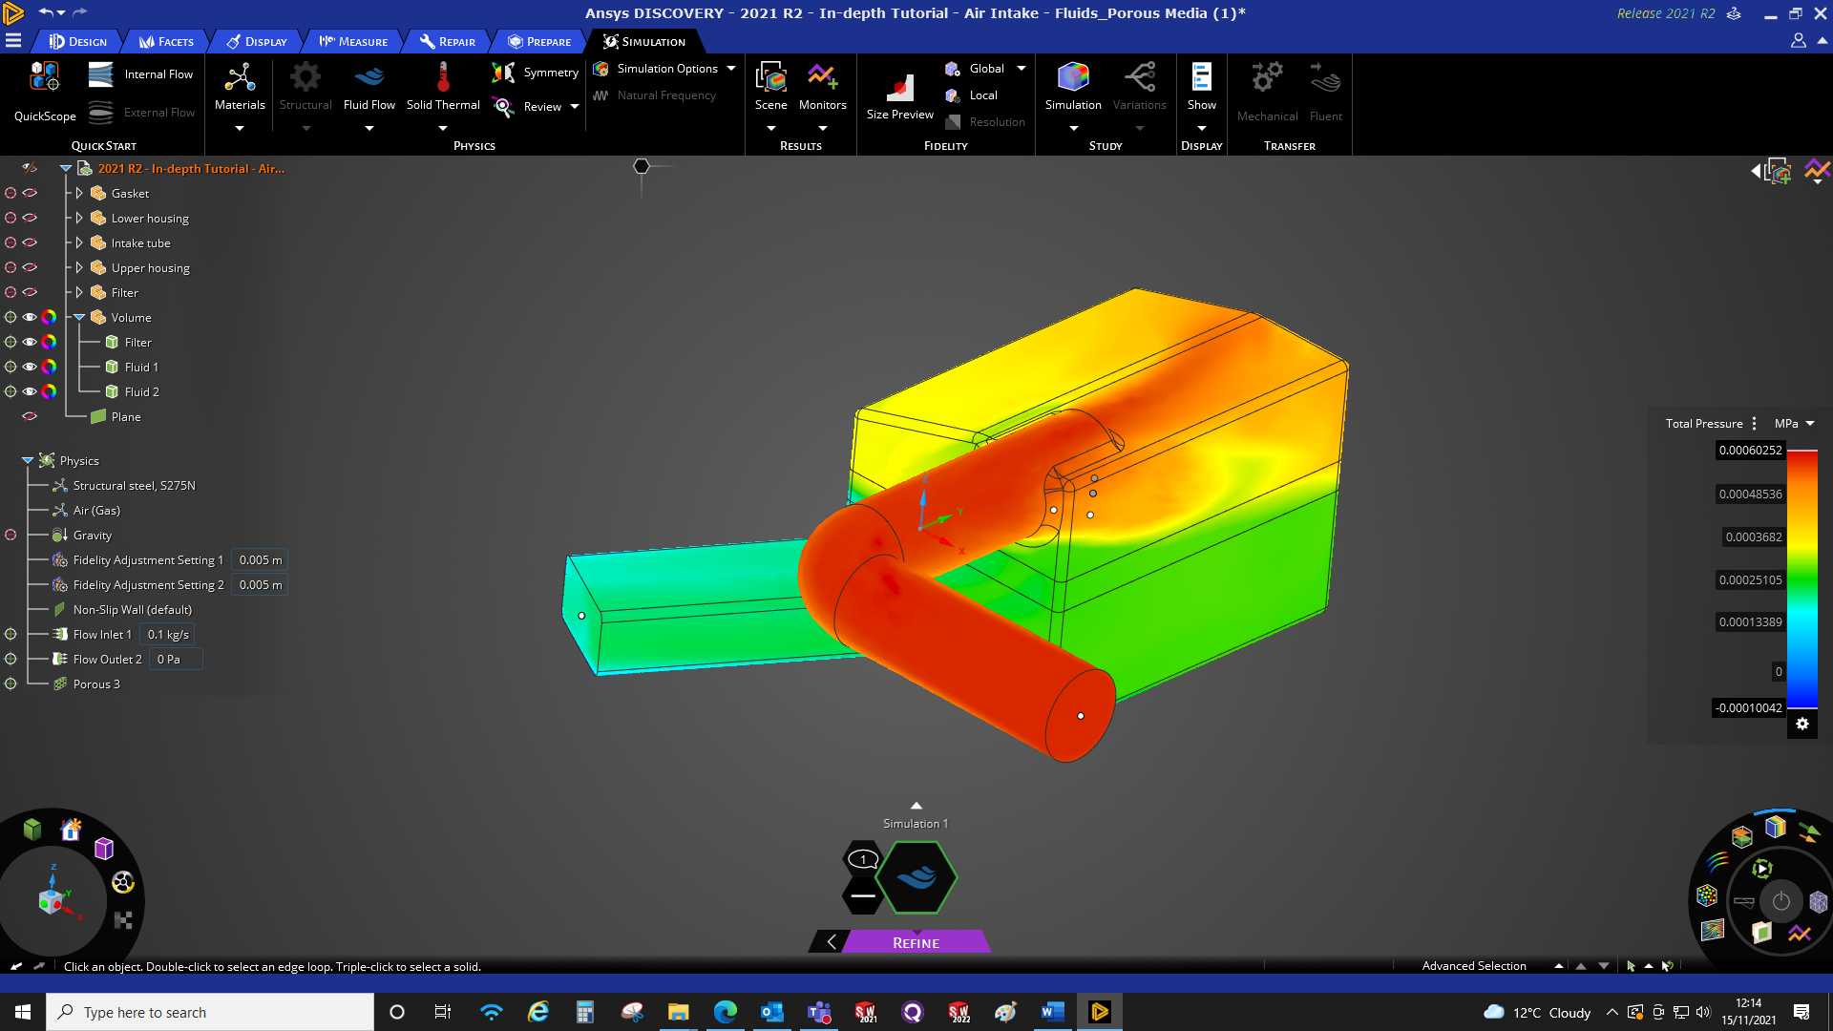Click the Fluid Flow hexagon in Simulation 1
The height and width of the screenshot is (1031, 1833).
[916, 877]
